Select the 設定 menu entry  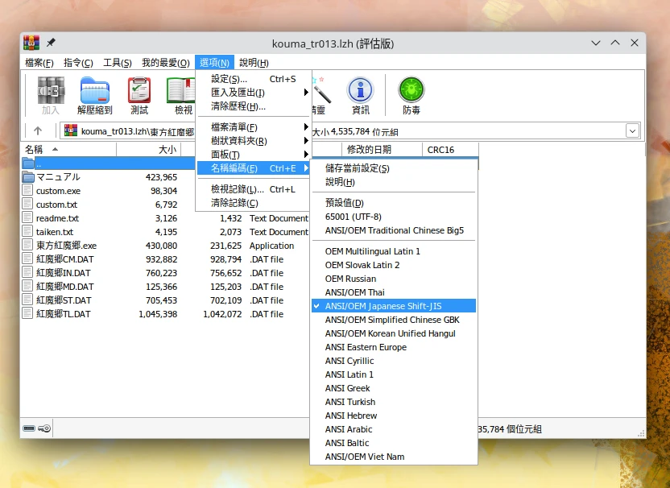pos(229,79)
